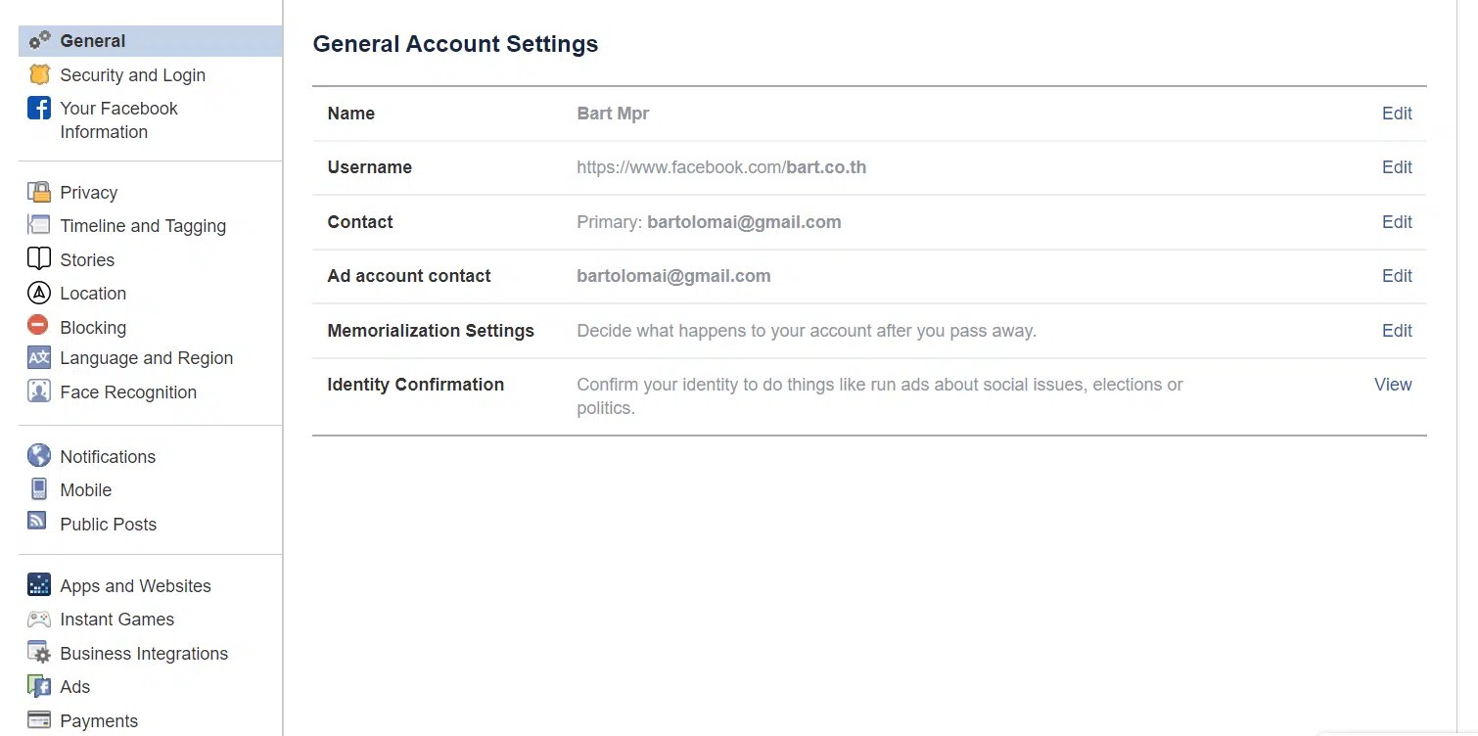
Task: Click 'Decide what happens to your account' text
Action: [x=807, y=331]
